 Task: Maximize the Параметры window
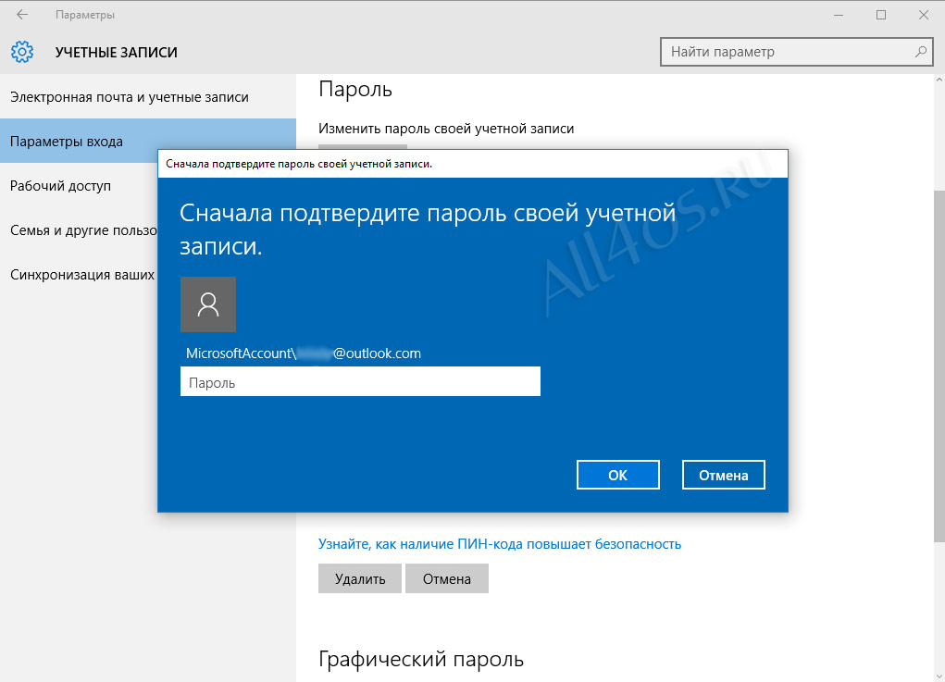click(880, 15)
